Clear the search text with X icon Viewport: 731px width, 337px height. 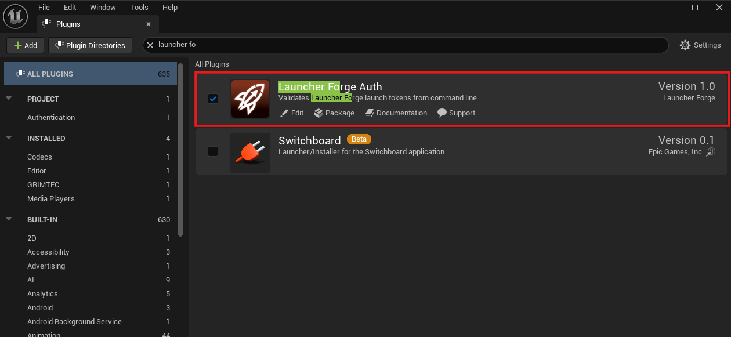tap(150, 45)
